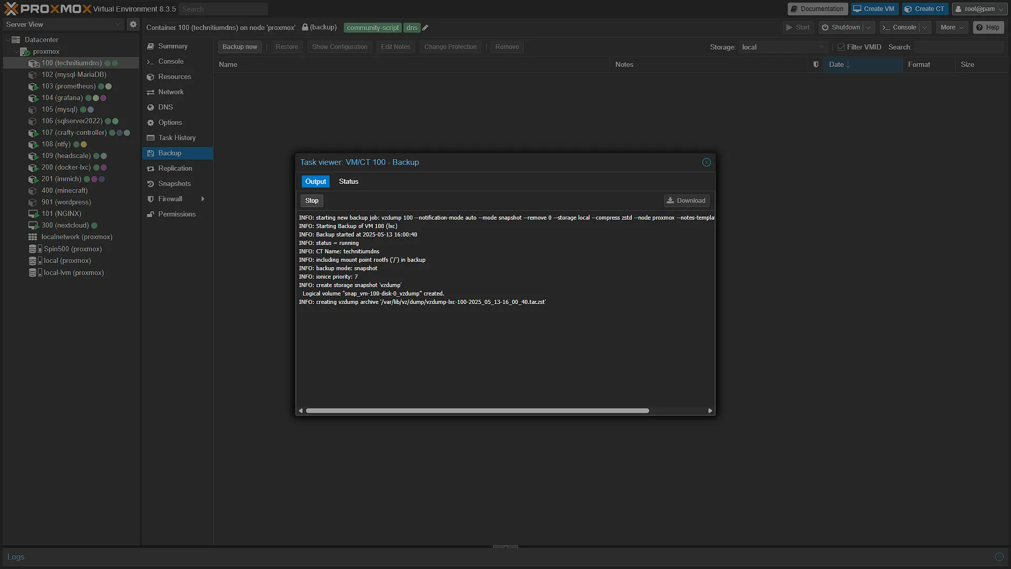Open the root@pam user menu
Image resolution: width=1011 pixels, height=569 pixels.
979,9
